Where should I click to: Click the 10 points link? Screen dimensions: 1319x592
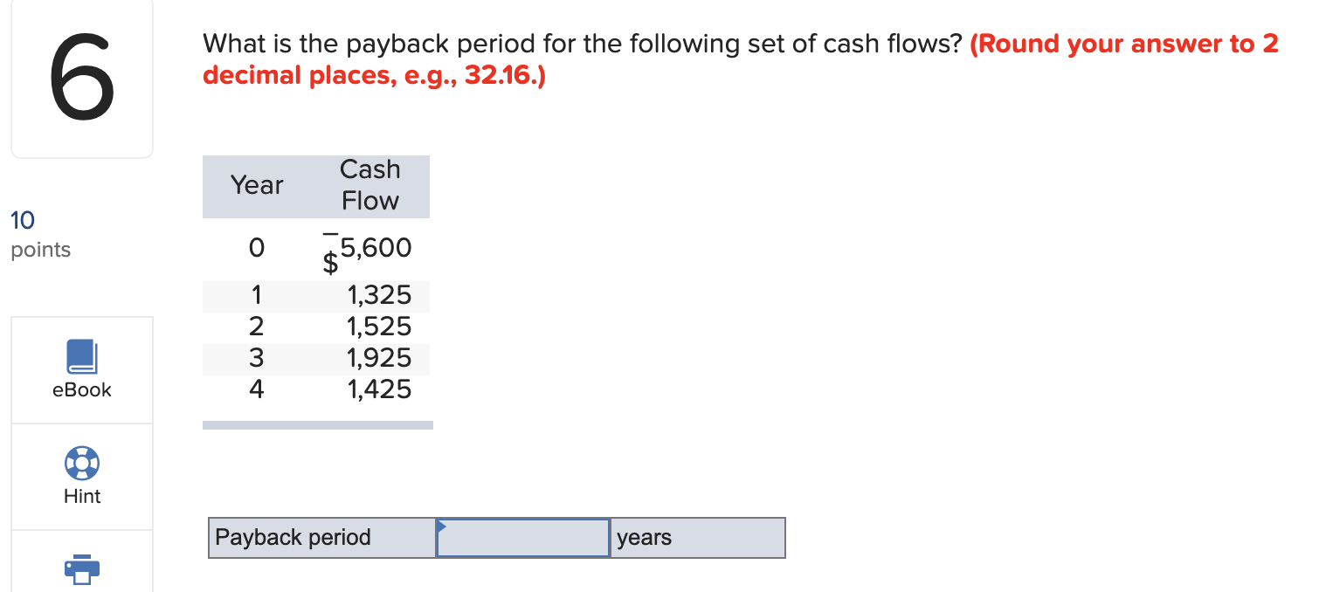[x=19, y=221]
